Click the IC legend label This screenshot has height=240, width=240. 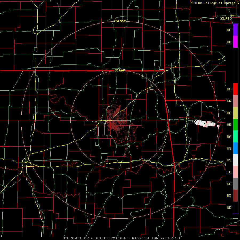coord(229,172)
